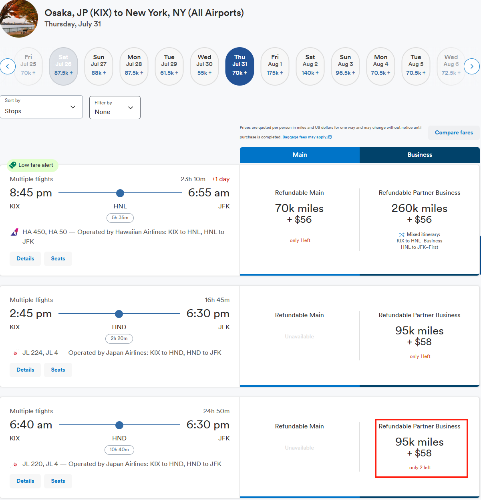
Task: Click the destination photo thumbnail
Action: (x=19, y=18)
